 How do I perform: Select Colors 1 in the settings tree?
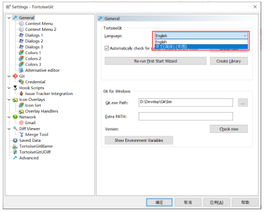tap(33, 53)
